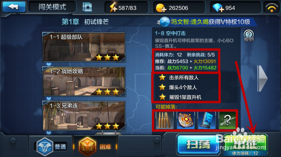Viewport: 281px width, 157px height.
Task: Tap the target badge drop icon
Action: (186, 120)
